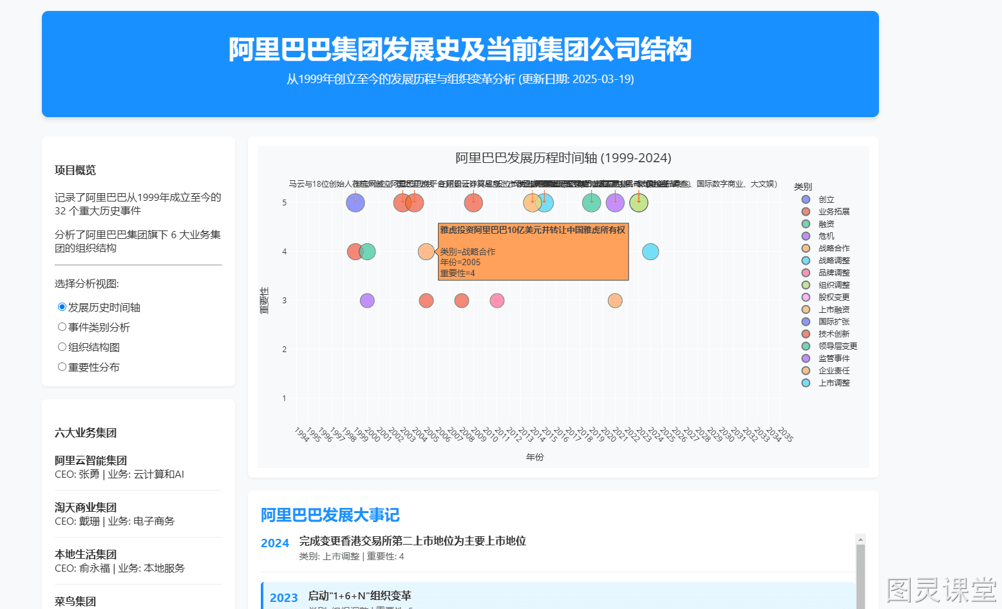Click the 年份 x-axis label

pyautogui.click(x=535, y=457)
